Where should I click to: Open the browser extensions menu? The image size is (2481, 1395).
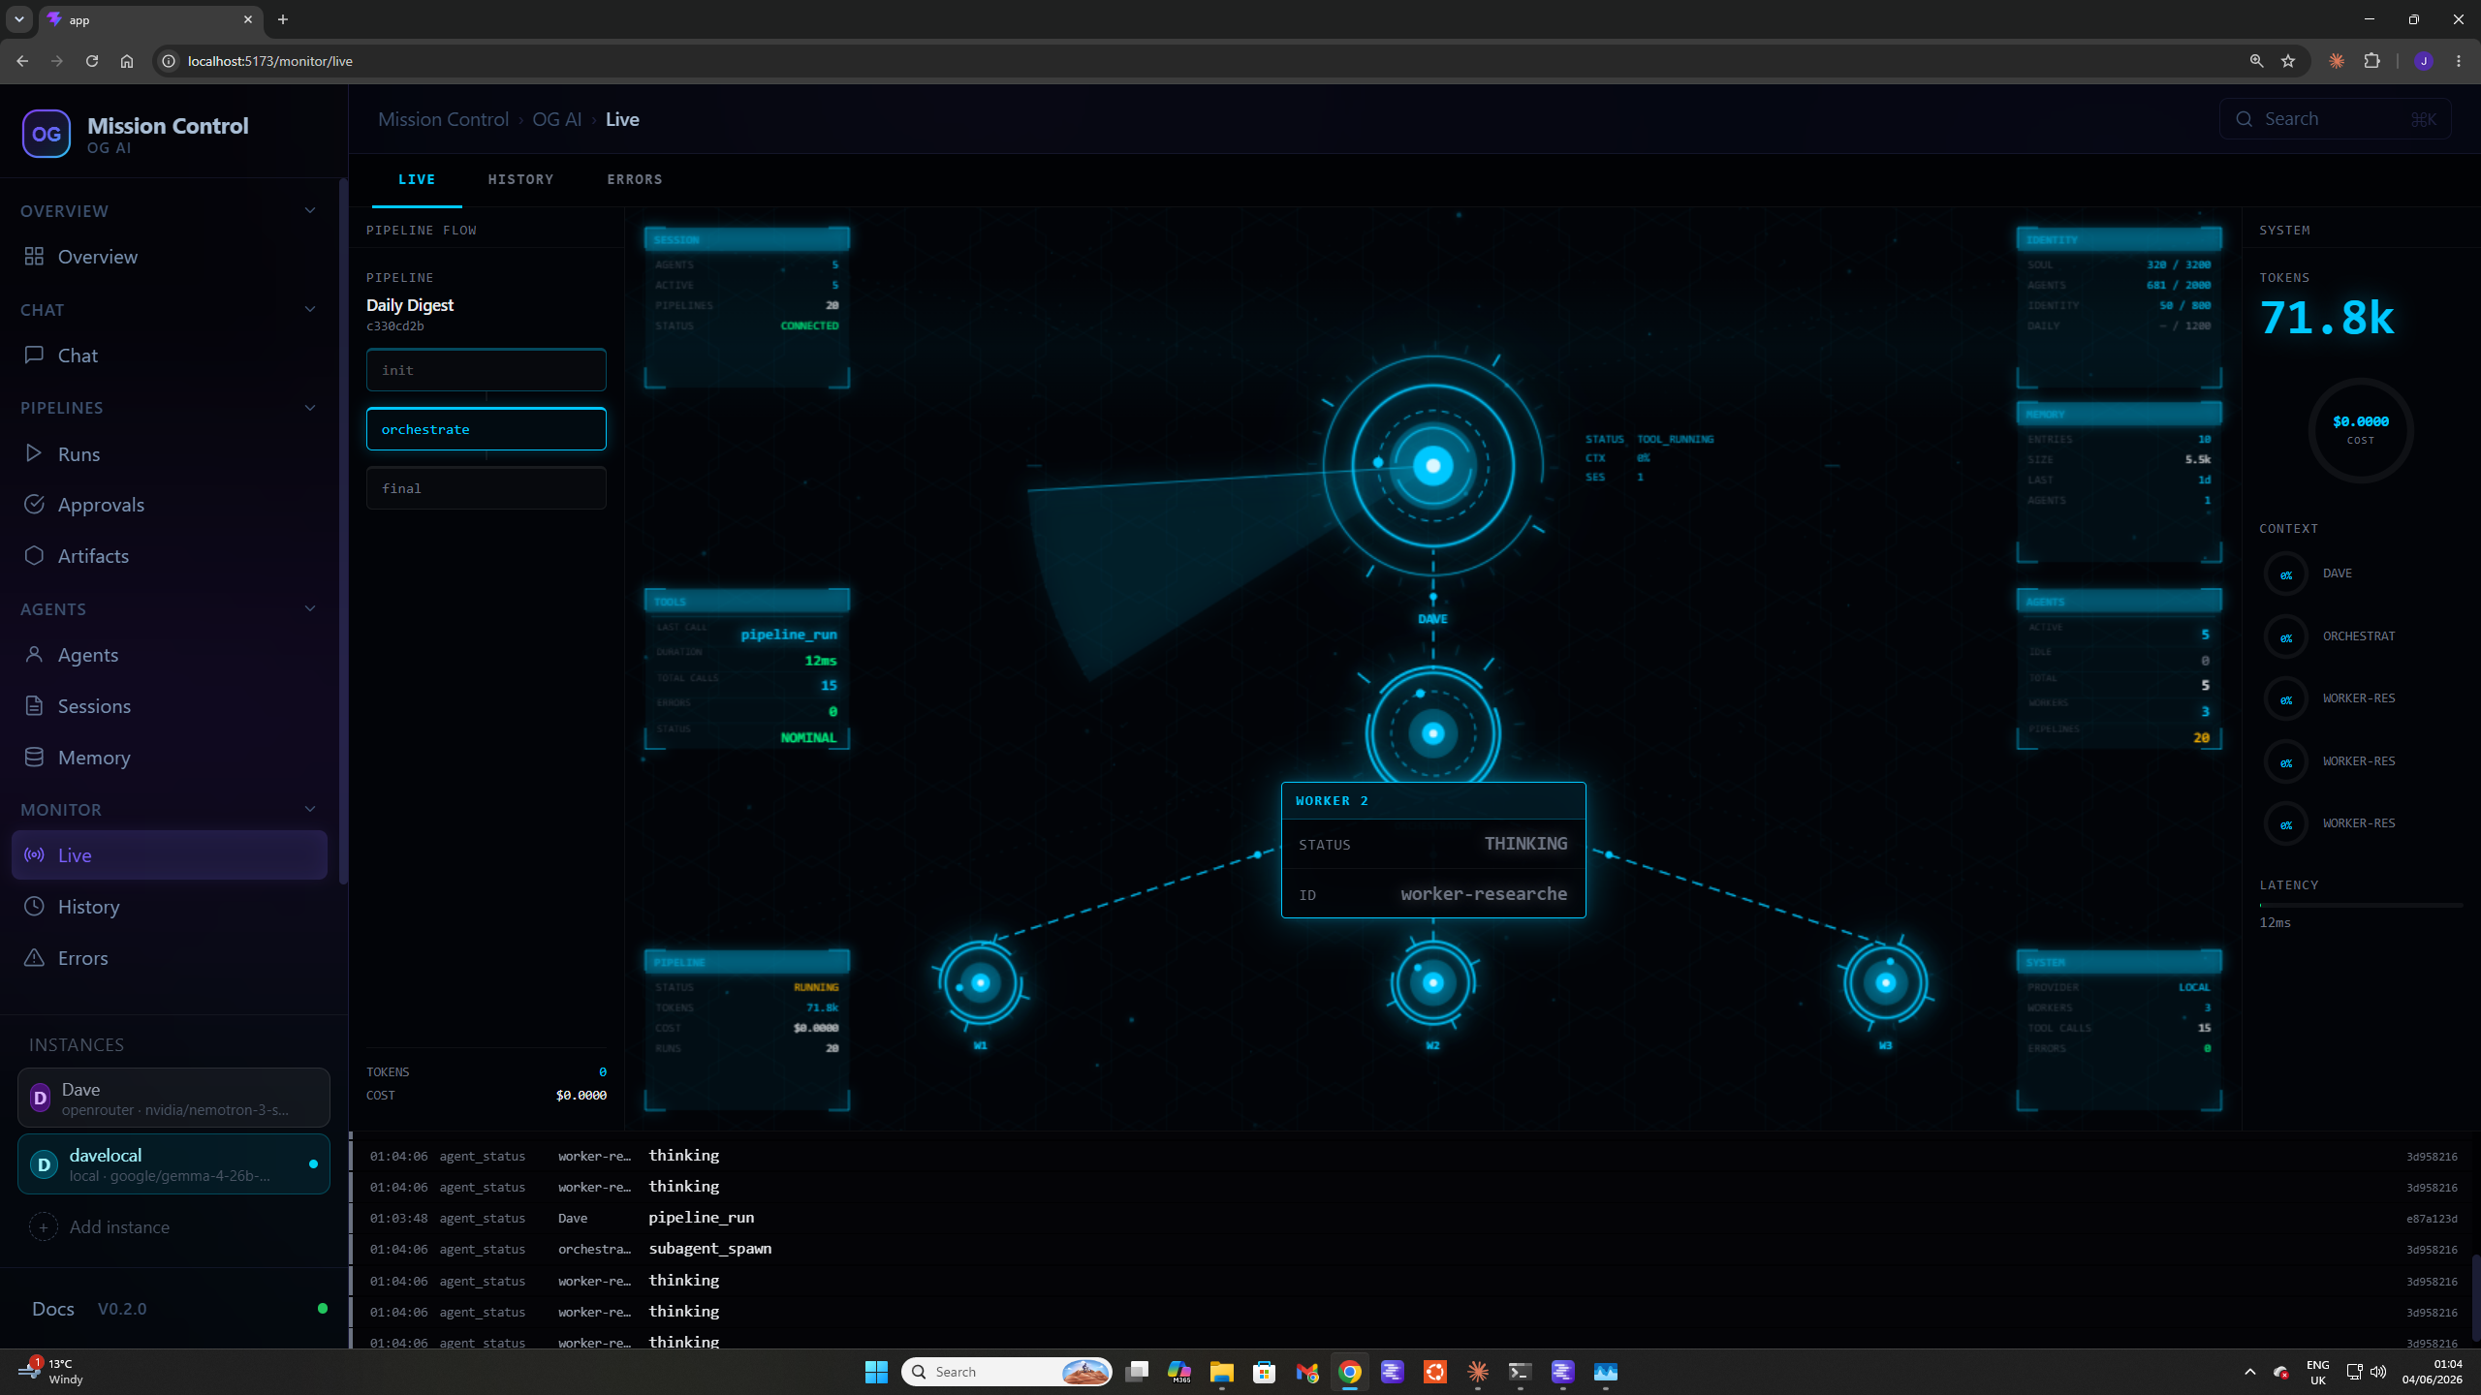(2371, 61)
